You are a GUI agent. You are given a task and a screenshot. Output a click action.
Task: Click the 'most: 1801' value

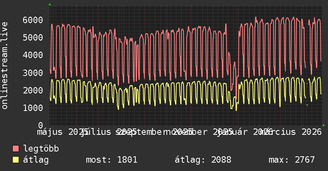click(111, 160)
